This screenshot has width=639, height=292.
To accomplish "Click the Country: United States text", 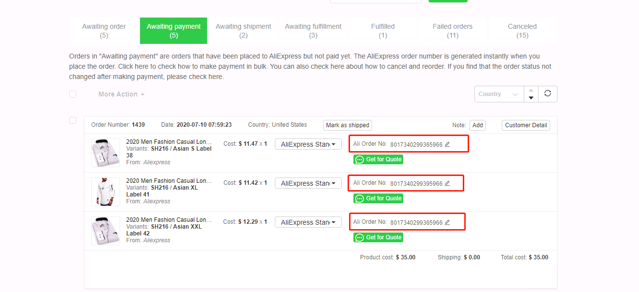I will coord(277,125).
